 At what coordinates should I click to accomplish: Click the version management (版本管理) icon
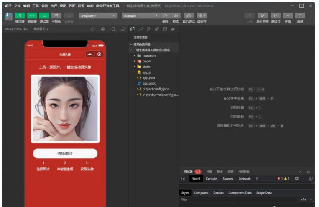click(x=263, y=16)
